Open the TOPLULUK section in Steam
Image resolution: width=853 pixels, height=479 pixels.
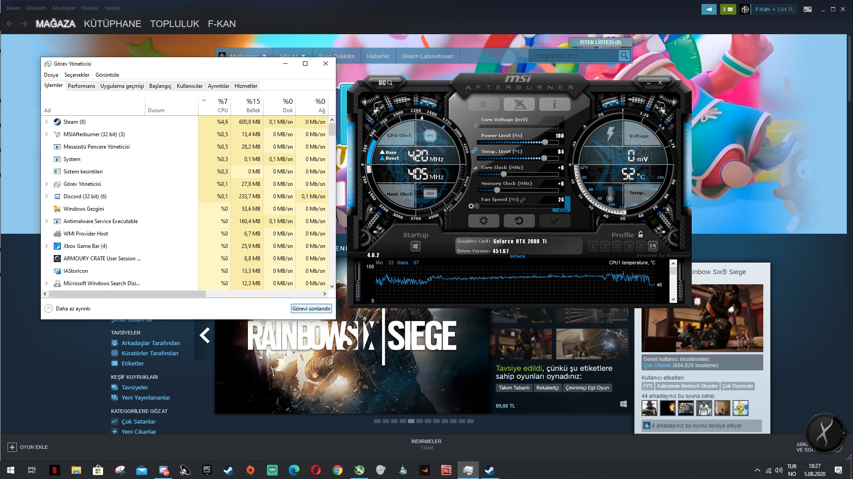175,24
